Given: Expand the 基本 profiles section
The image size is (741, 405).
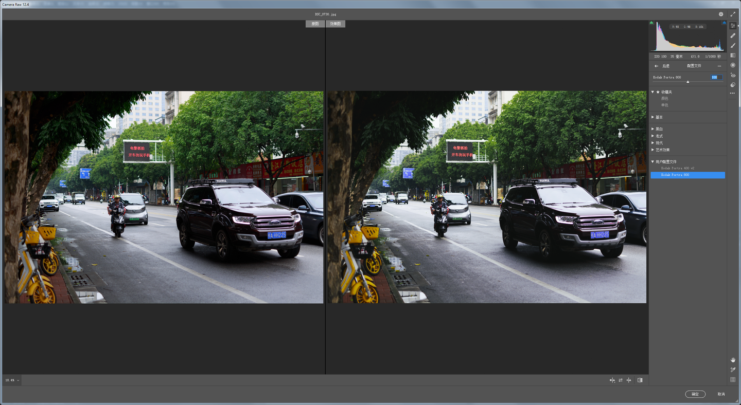Looking at the screenshot, I should point(659,117).
